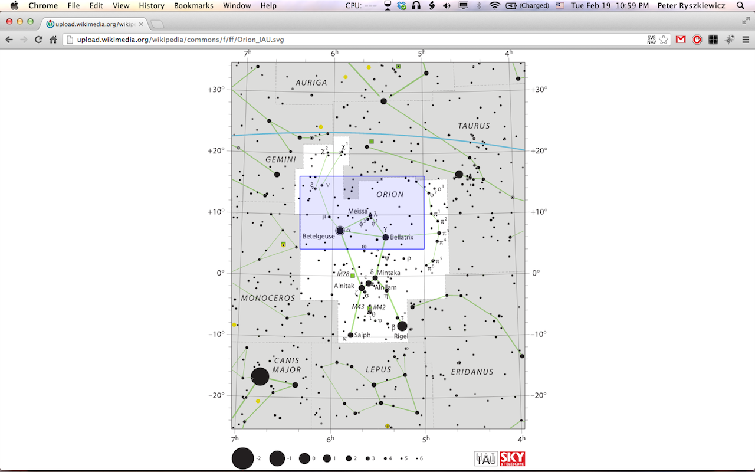Close the upload.wikimedia.org tab
The image size is (755, 472).
click(141, 24)
